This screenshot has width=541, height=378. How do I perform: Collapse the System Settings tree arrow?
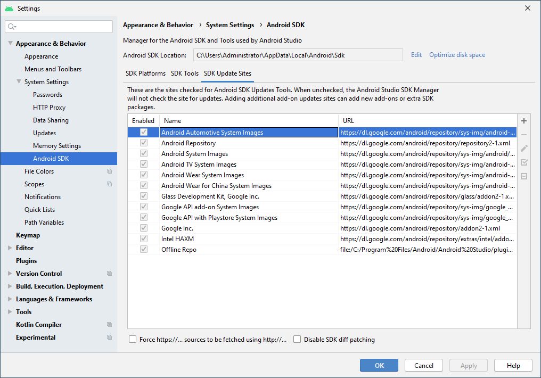[x=19, y=82]
